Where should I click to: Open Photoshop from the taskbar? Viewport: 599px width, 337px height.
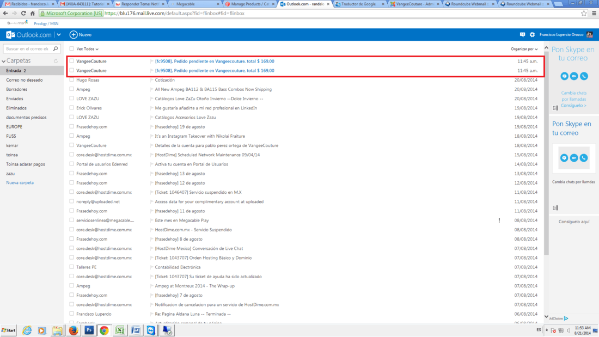pos(89,330)
